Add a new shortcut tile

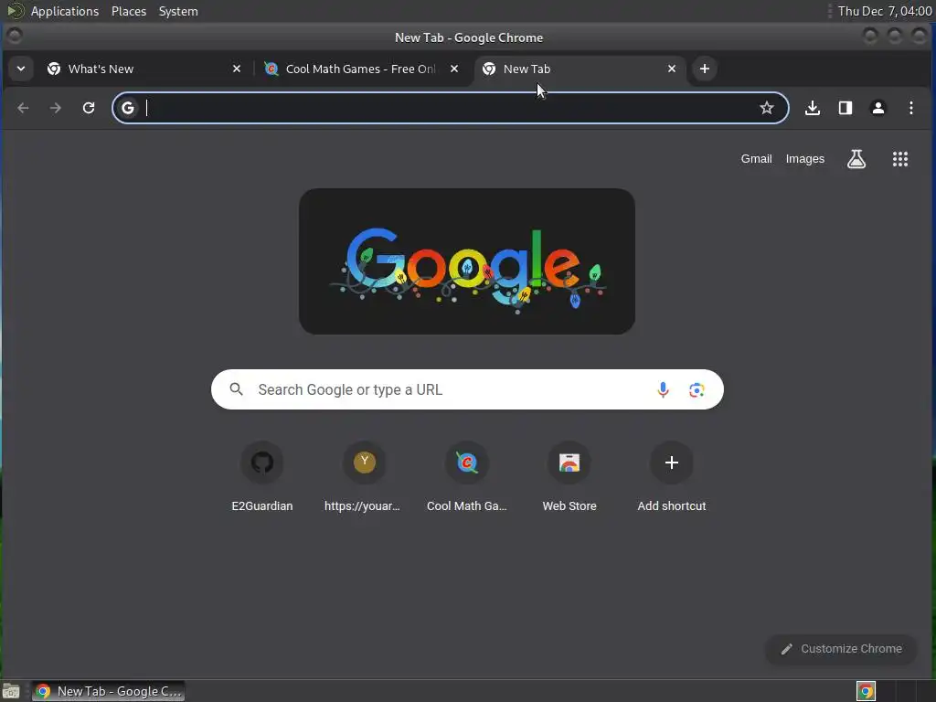[x=672, y=477]
